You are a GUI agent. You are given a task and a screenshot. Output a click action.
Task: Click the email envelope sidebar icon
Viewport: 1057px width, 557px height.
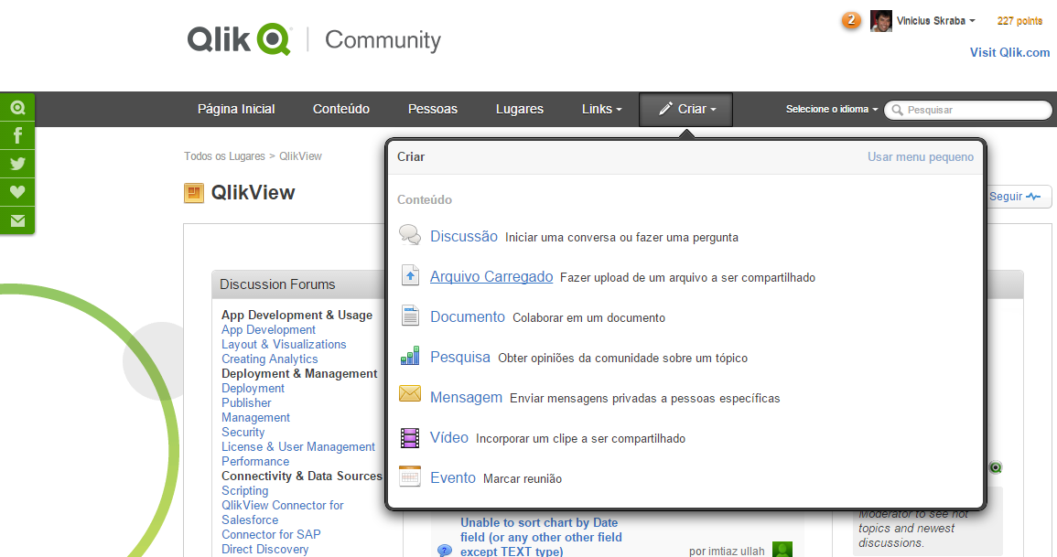click(17, 220)
